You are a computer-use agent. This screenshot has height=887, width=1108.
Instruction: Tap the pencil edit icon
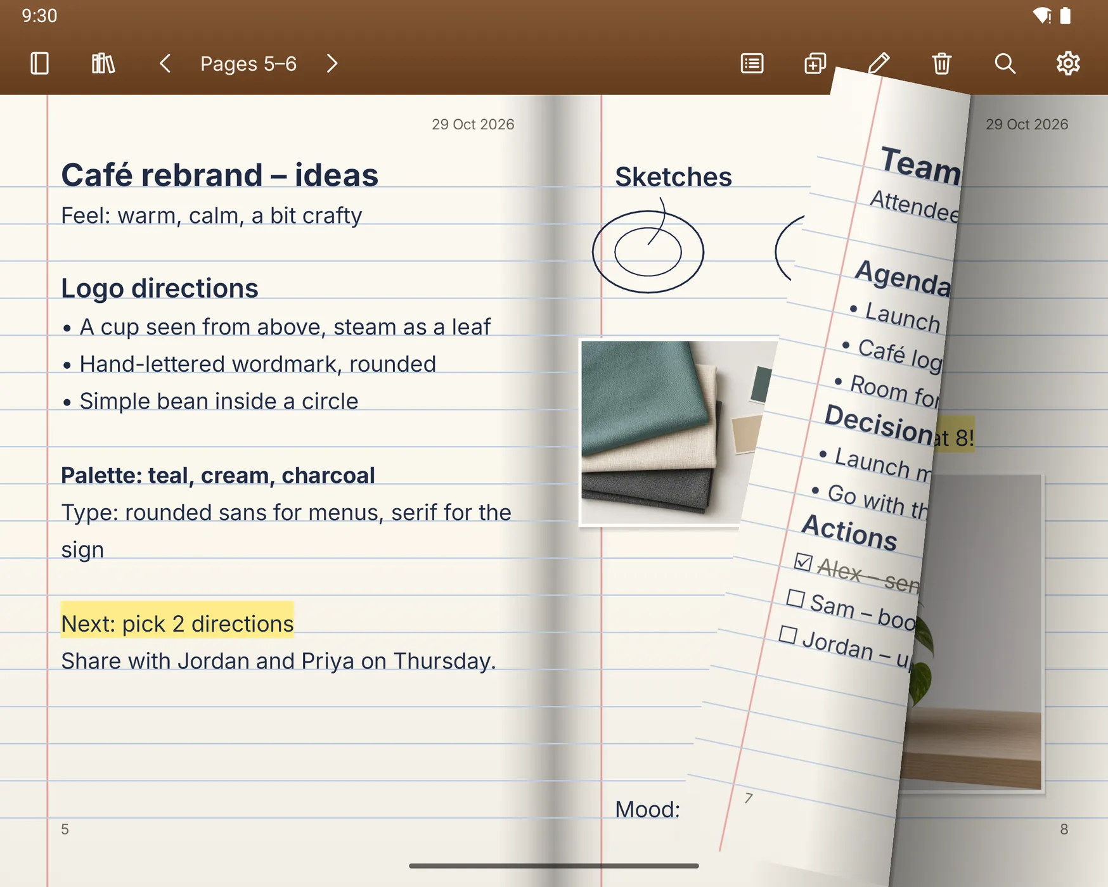(879, 63)
